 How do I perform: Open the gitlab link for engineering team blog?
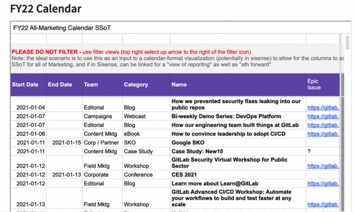323,125
